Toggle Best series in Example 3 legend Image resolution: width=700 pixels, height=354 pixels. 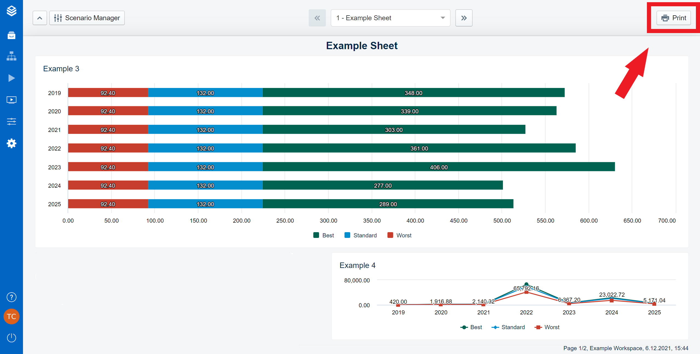coord(324,235)
